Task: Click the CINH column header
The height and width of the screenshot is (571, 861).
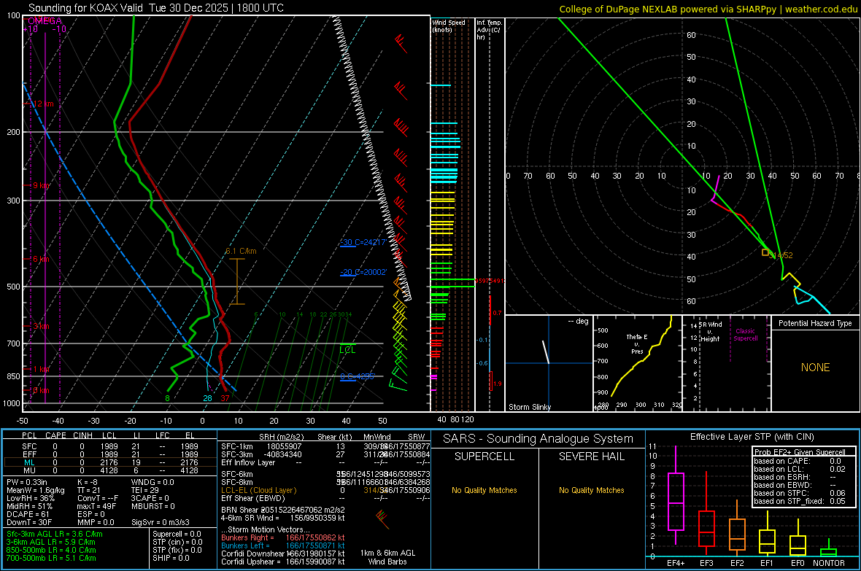Action: pyautogui.click(x=83, y=435)
